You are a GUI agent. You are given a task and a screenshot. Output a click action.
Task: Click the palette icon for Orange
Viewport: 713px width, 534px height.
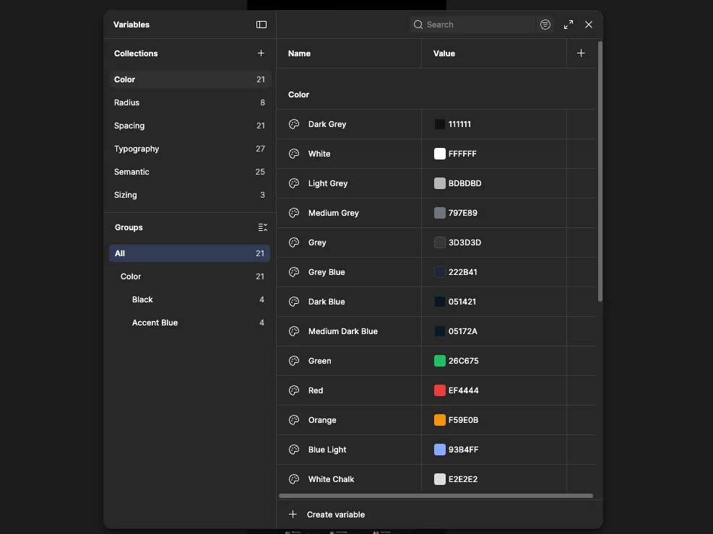(x=294, y=420)
